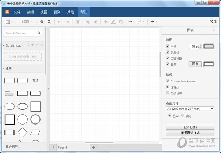Click the search magnifier icon in sidebar
This screenshot has width=221, height=153.
pyautogui.click(x=39, y=33)
